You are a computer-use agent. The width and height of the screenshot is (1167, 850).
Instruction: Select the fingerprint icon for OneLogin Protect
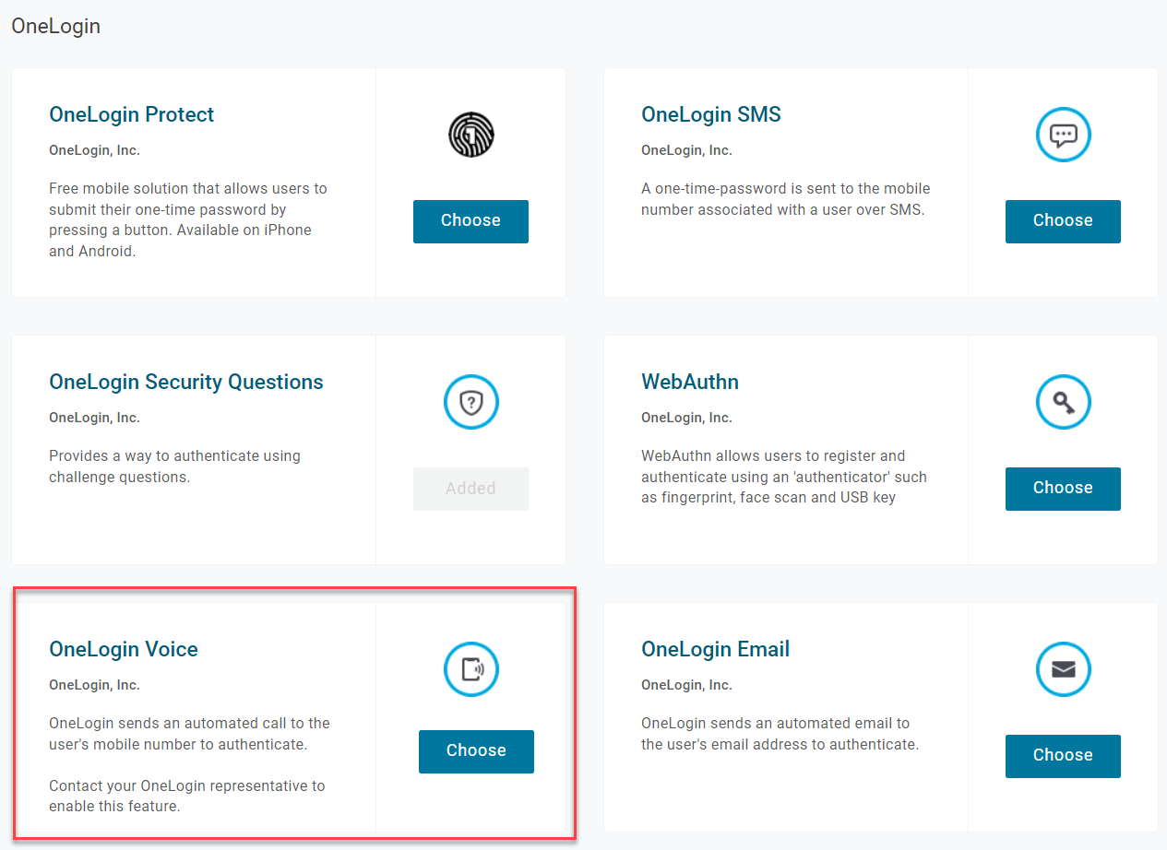470,135
